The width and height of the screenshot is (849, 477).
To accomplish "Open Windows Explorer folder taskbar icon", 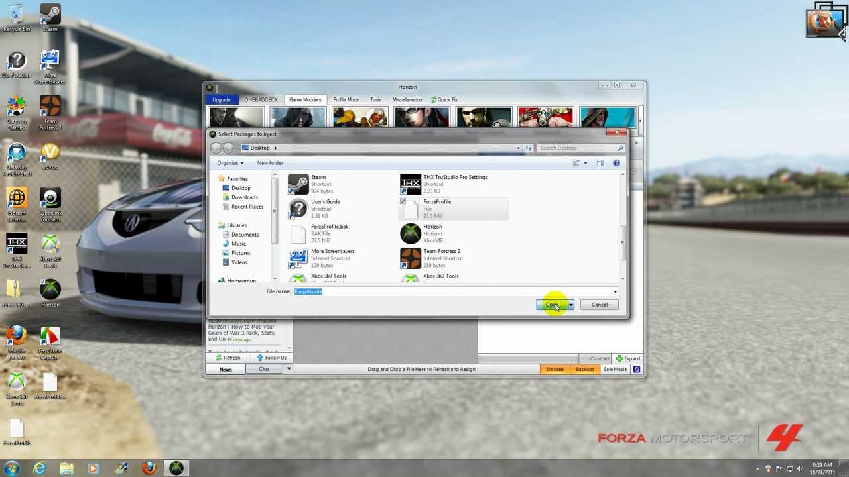I will 67,468.
